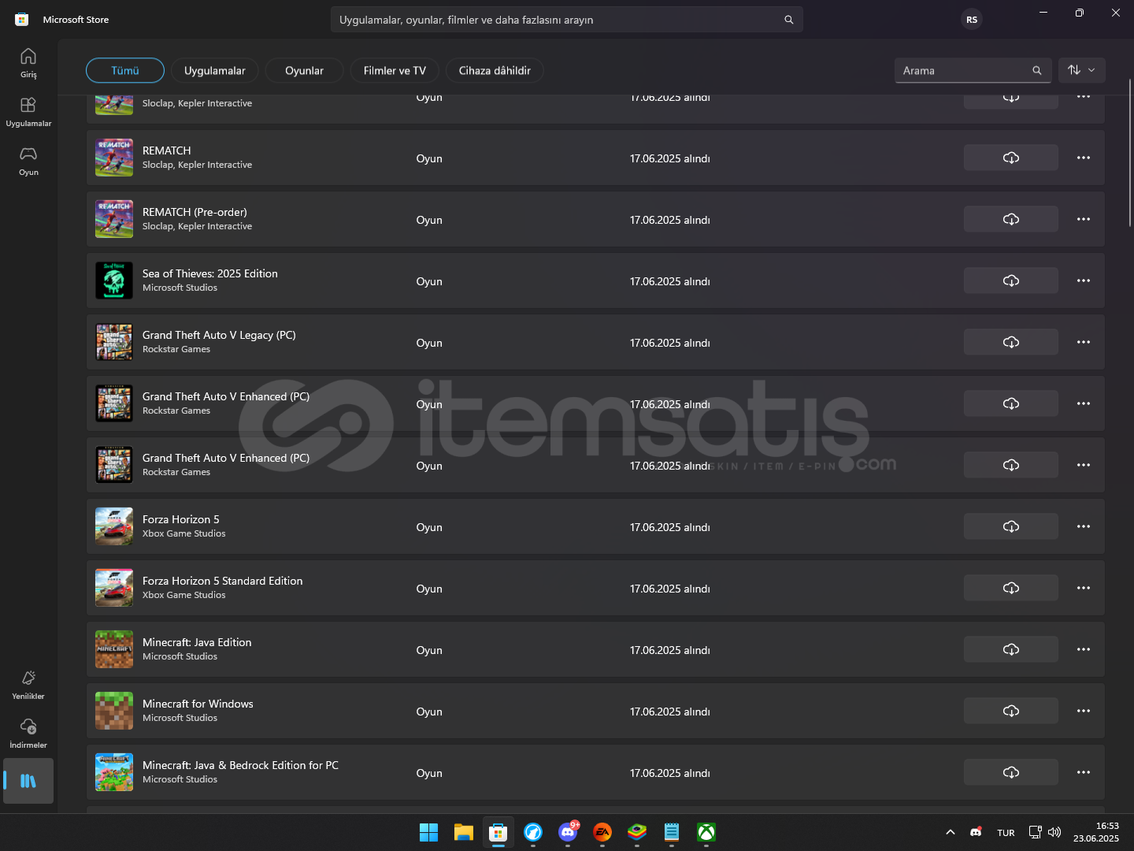Select the library icon in sidebar

28,781
